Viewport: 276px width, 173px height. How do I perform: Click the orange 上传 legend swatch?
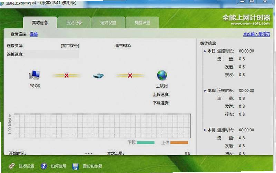click(x=179, y=143)
